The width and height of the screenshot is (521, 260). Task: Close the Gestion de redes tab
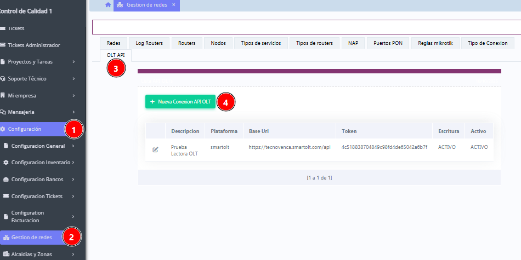[174, 5]
